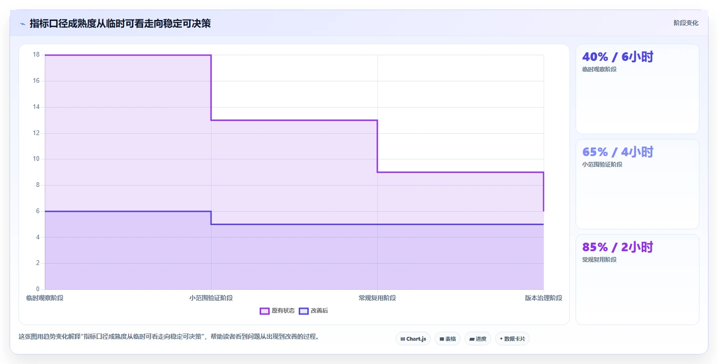
Task: Toggle the 原有状态 legend swatch
Action: click(x=264, y=311)
